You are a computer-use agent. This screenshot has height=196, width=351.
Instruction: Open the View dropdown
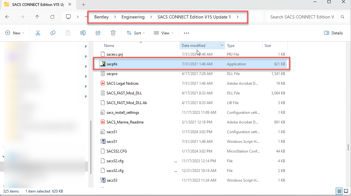164,33
